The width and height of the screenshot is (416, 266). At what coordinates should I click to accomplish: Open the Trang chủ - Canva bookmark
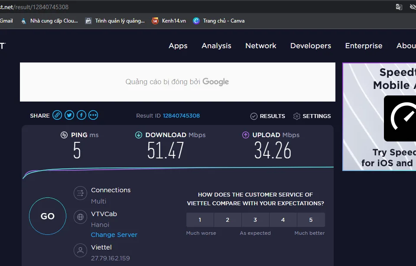point(219,21)
